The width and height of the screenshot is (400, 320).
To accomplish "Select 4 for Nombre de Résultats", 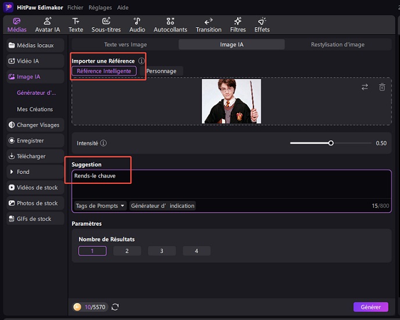I will [197, 251].
